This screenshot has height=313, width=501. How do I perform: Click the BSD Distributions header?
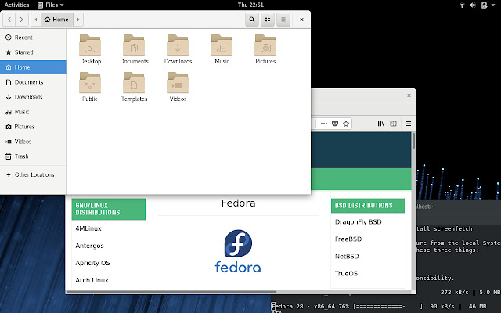368,205
